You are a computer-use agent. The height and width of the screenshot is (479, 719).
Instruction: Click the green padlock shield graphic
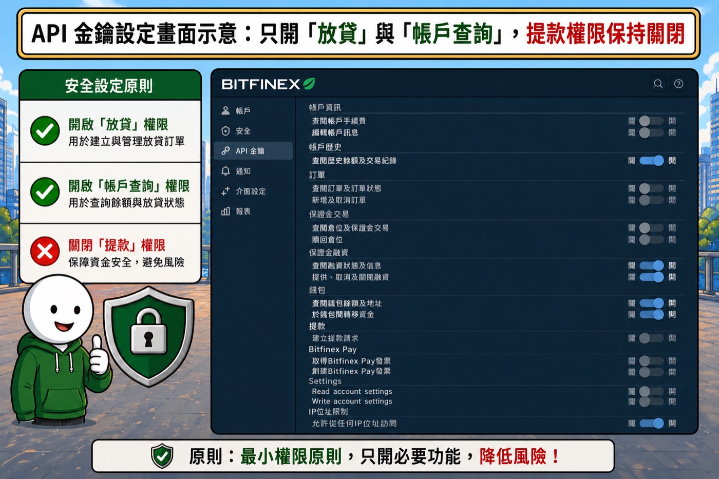(x=149, y=337)
